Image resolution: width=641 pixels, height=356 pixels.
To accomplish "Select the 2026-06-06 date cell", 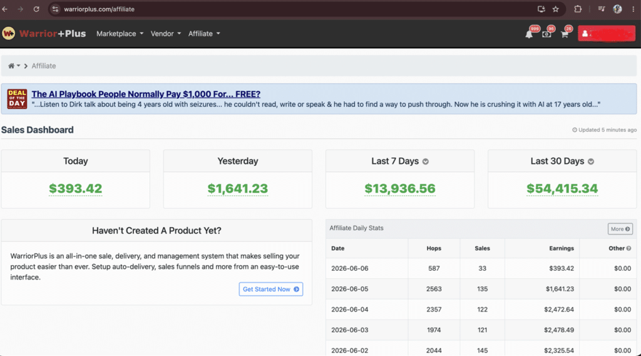I will [x=349, y=268].
